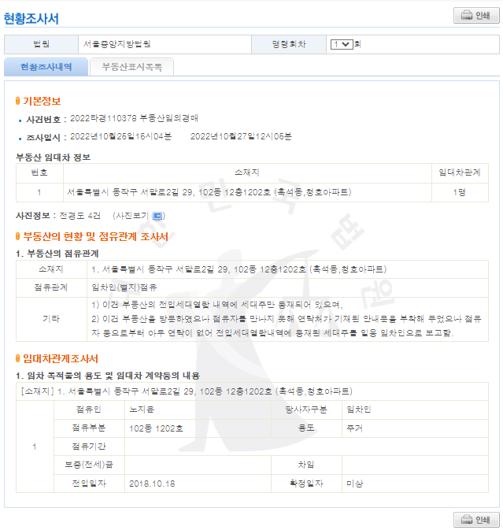Click the 당사자구분 value 임차인
503x530 pixels.
[x=359, y=410]
